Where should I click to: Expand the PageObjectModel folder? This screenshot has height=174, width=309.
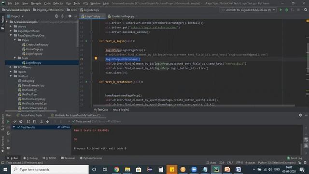11,31
